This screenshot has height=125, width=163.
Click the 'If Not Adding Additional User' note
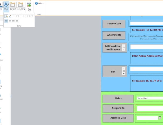point(147,56)
